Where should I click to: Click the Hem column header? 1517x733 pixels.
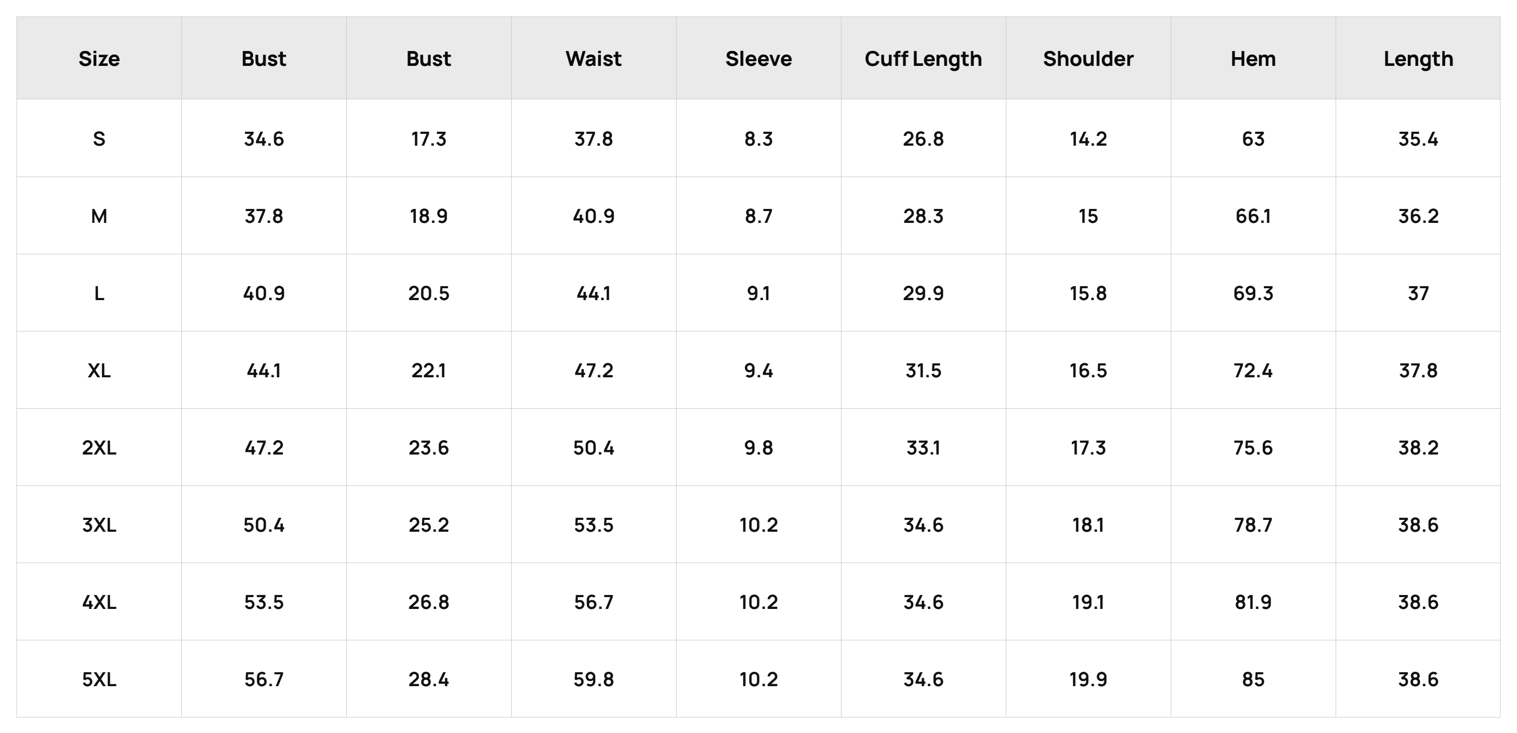coord(1253,58)
